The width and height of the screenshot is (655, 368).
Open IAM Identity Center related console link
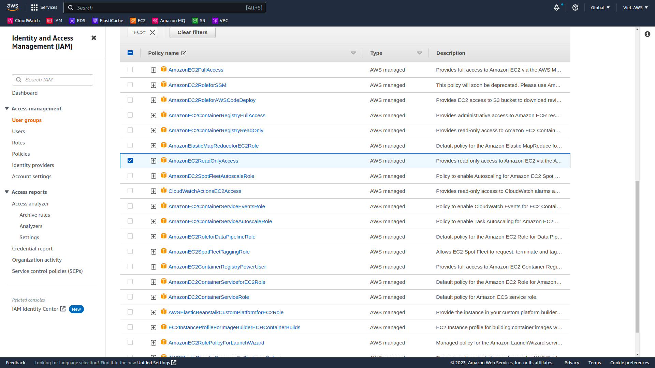[x=39, y=309]
